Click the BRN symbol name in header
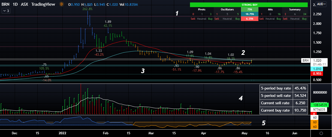This screenshot has height=137, width=332. coord(5,4)
